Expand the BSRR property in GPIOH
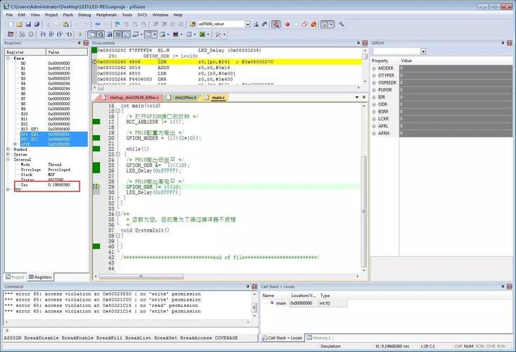Image resolution: width=516 pixels, height=352 pixels. (x=374, y=112)
